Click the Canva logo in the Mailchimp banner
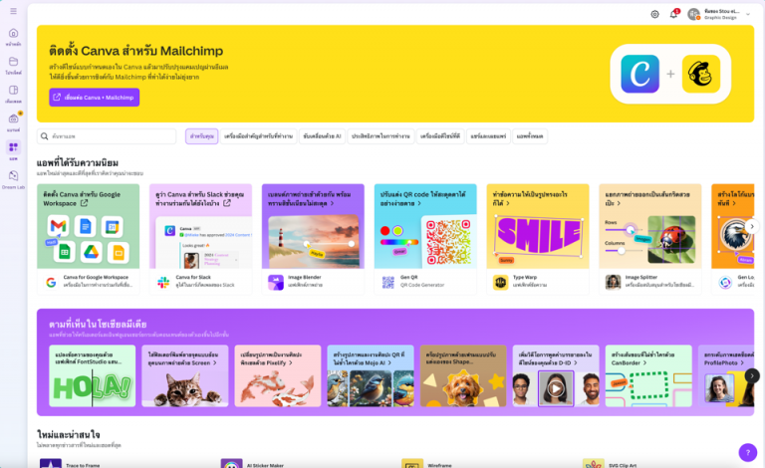The height and width of the screenshot is (468, 765). (x=639, y=74)
